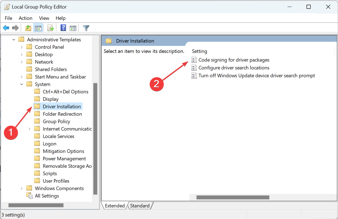The height and width of the screenshot is (219, 338).
Task: Click the Driver Installation header folder icon
Action: click(x=109, y=41)
